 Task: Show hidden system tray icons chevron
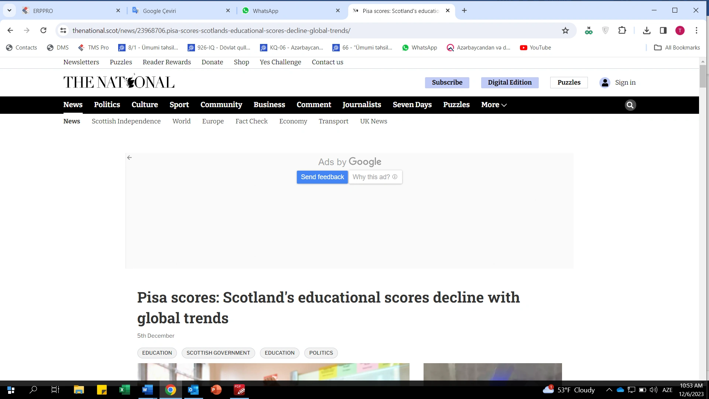(609, 390)
